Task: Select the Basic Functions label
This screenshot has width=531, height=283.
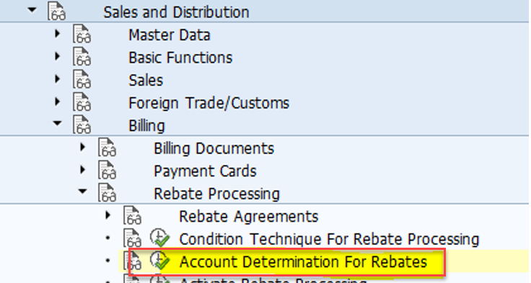Action: click(180, 58)
